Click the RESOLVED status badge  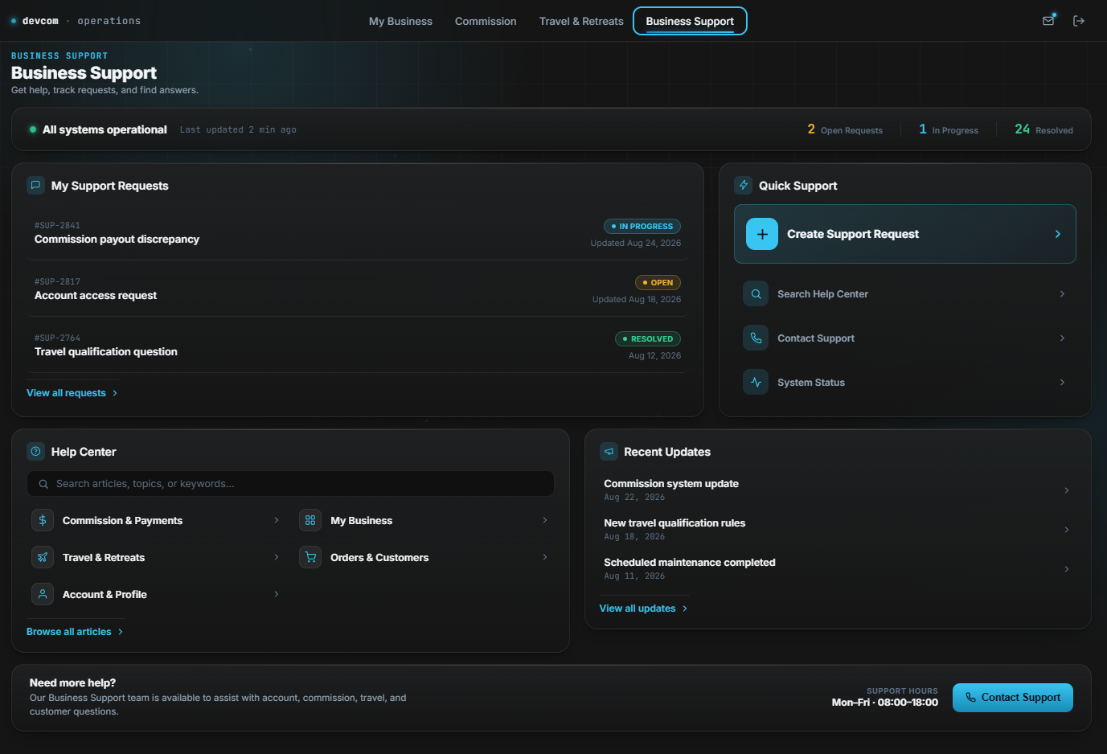click(x=648, y=339)
